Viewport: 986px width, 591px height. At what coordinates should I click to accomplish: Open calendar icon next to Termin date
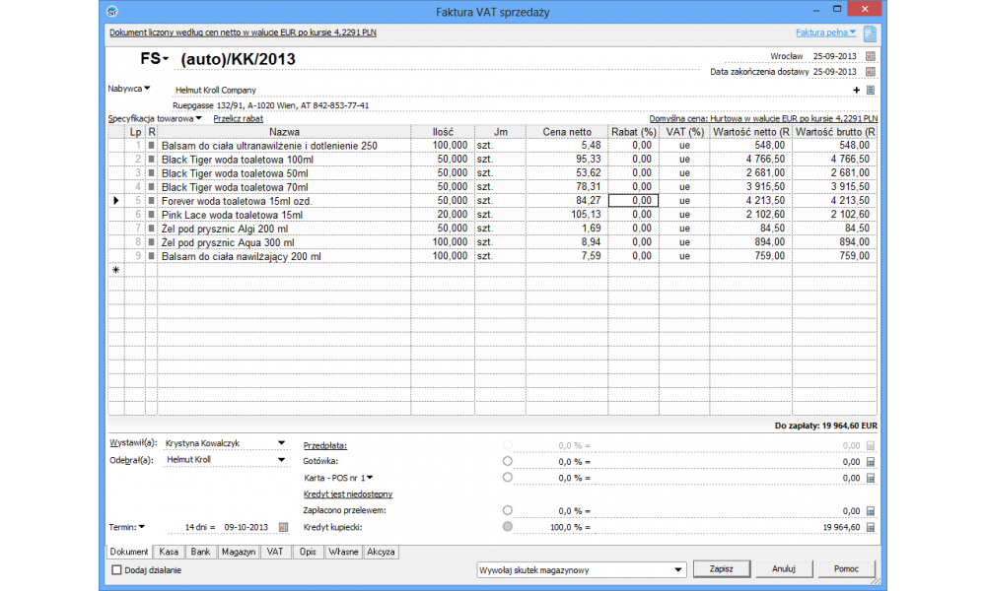click(283, 528)
